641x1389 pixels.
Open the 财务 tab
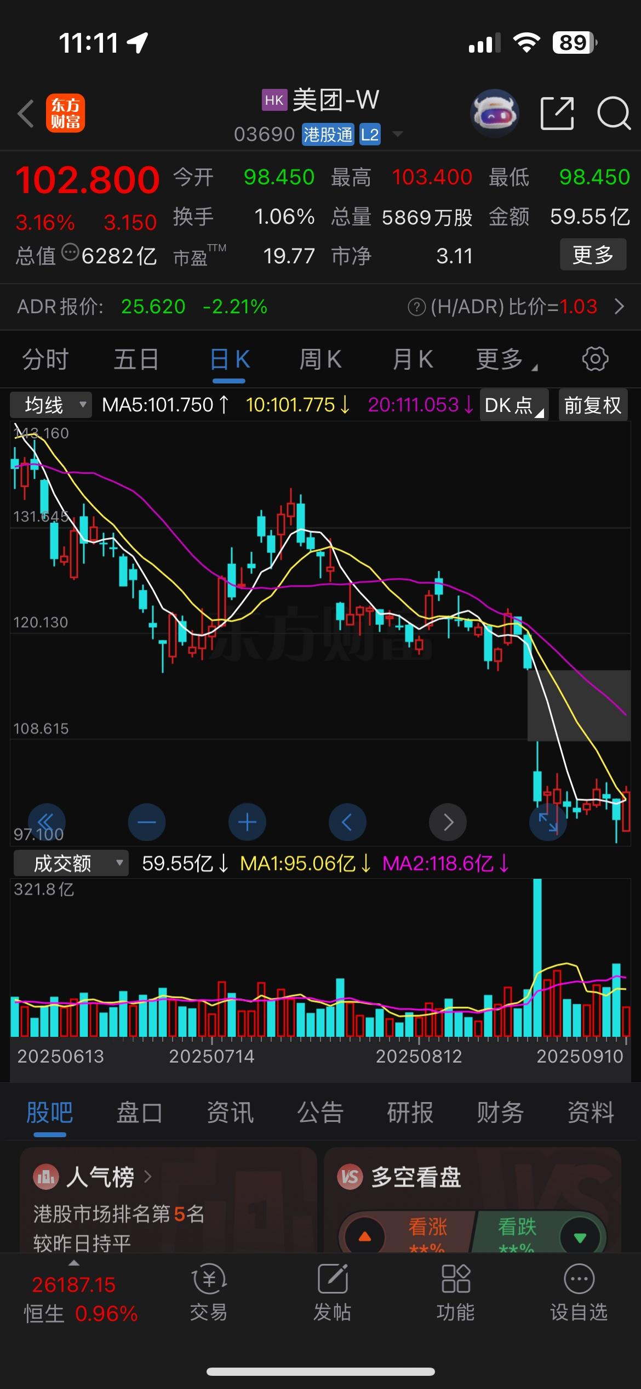[500, 1113]
